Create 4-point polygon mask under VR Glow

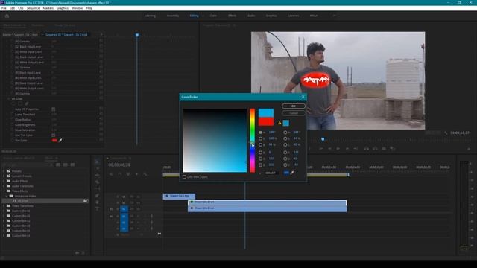20,104
